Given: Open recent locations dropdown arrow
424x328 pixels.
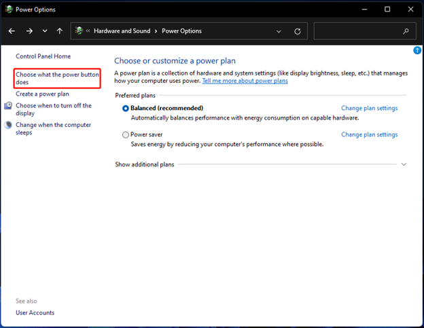Looking at the screenshot, I should pyautogui.click(x=45, y=31).
